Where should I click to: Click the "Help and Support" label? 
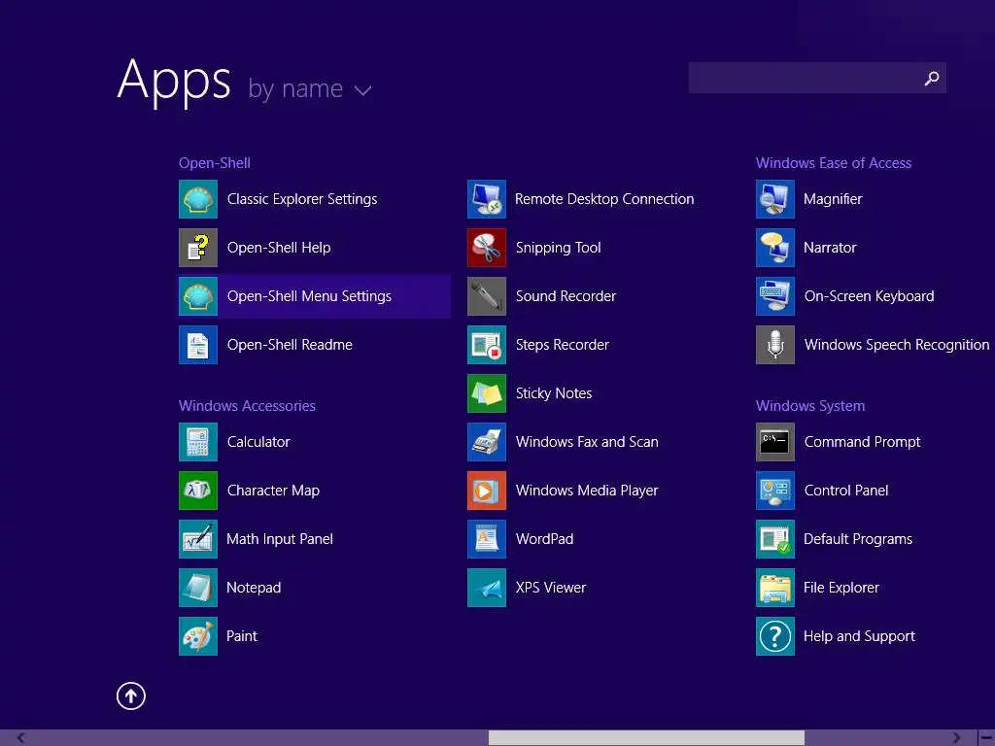(x=859, y=636)
